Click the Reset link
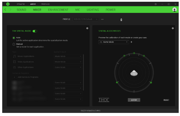The height and width of the screenshot is (116, 180). pyautogui.click(x=166, y=100)
